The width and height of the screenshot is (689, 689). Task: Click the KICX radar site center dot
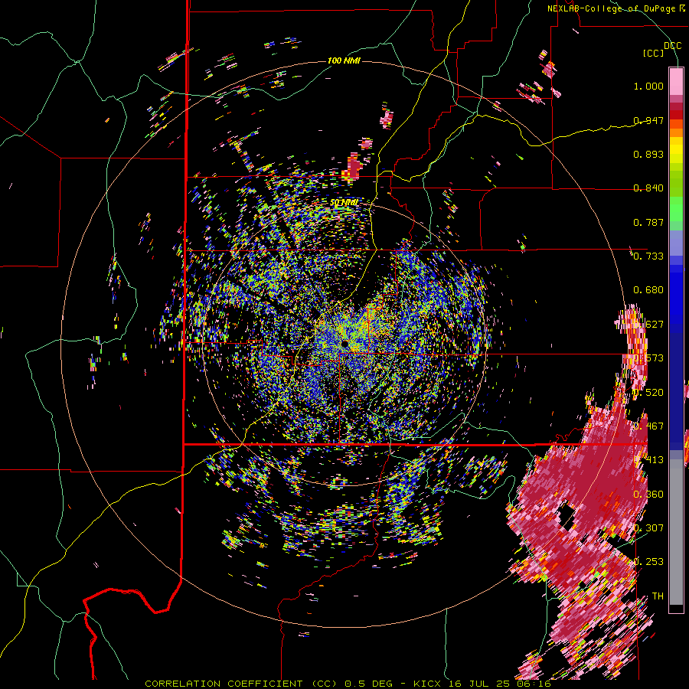(344, 344)
